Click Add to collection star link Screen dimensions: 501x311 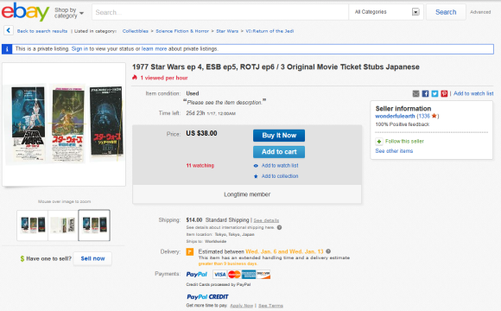[276, 176]
